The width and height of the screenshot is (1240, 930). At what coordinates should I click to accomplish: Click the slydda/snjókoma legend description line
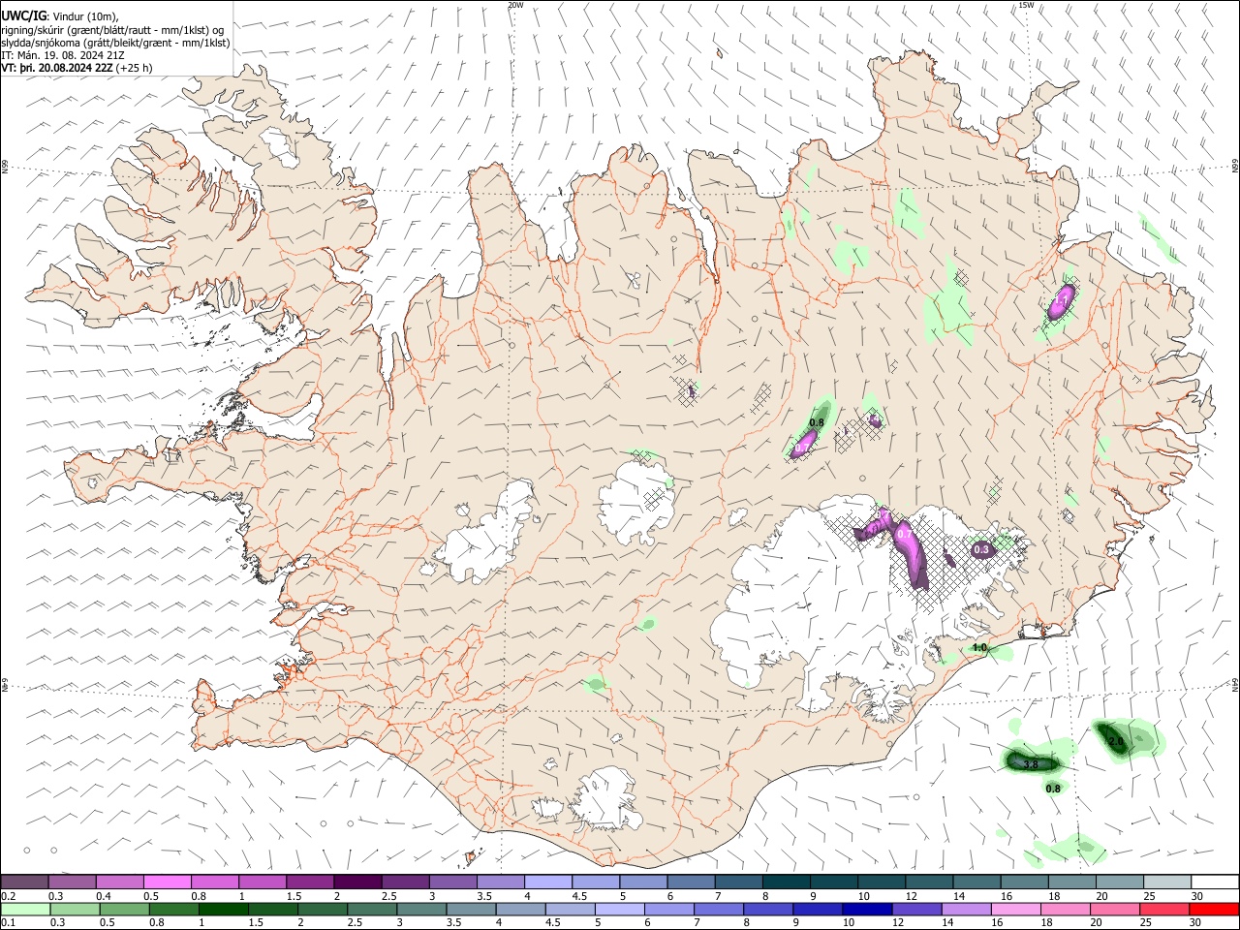pos(115,43)
